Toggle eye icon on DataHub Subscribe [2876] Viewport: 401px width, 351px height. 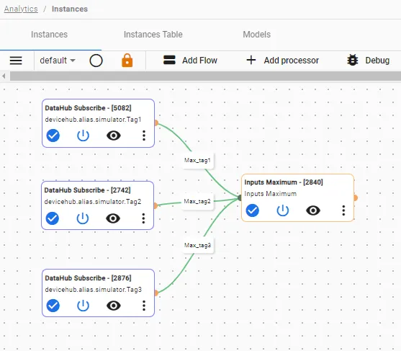point(114,306)
